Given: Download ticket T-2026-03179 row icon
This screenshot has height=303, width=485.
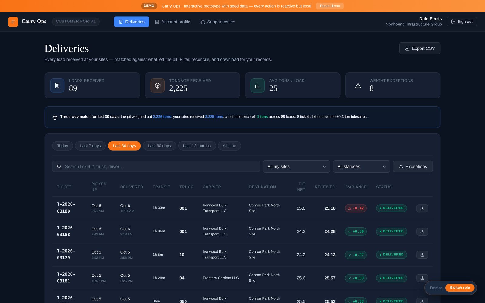Looking at the screenshot, I should (x=422, y=255).
